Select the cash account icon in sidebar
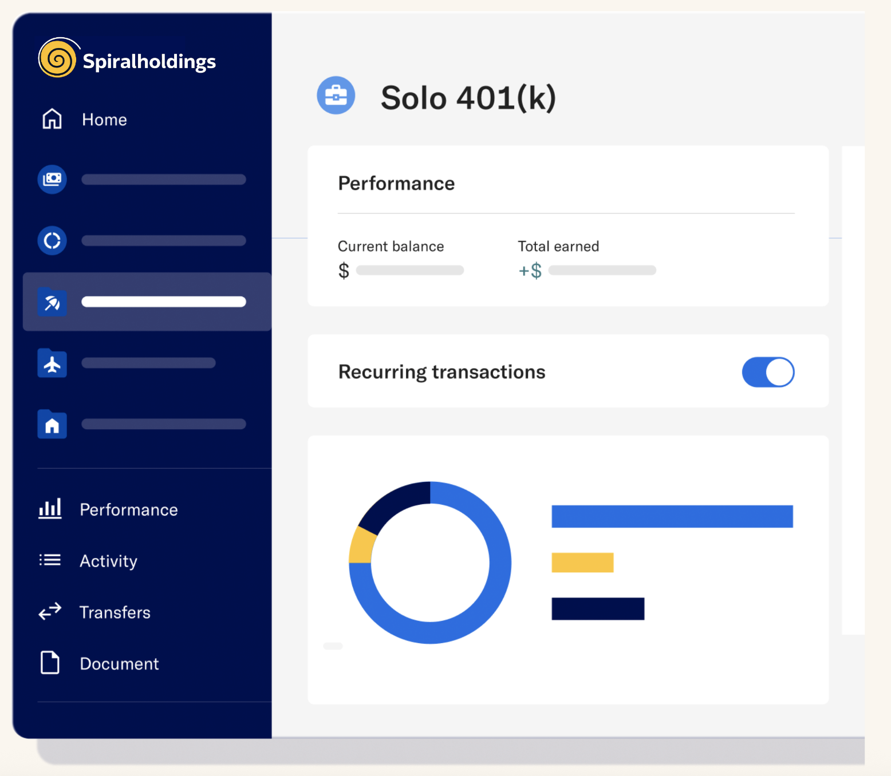This screenshot has width=891, height=776. [52, 179]
